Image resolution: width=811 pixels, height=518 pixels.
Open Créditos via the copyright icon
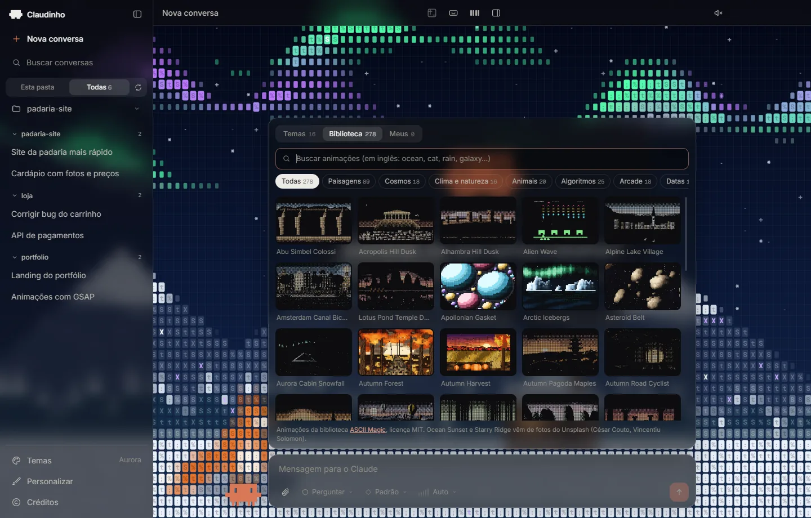coord(16,502)
